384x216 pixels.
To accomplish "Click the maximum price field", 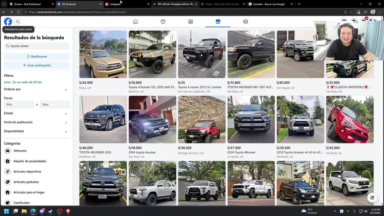I will (x=55, y=104).
